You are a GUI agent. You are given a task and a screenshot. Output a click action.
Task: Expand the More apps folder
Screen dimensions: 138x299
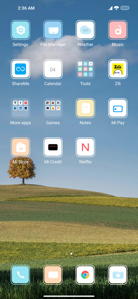[20, 108]
